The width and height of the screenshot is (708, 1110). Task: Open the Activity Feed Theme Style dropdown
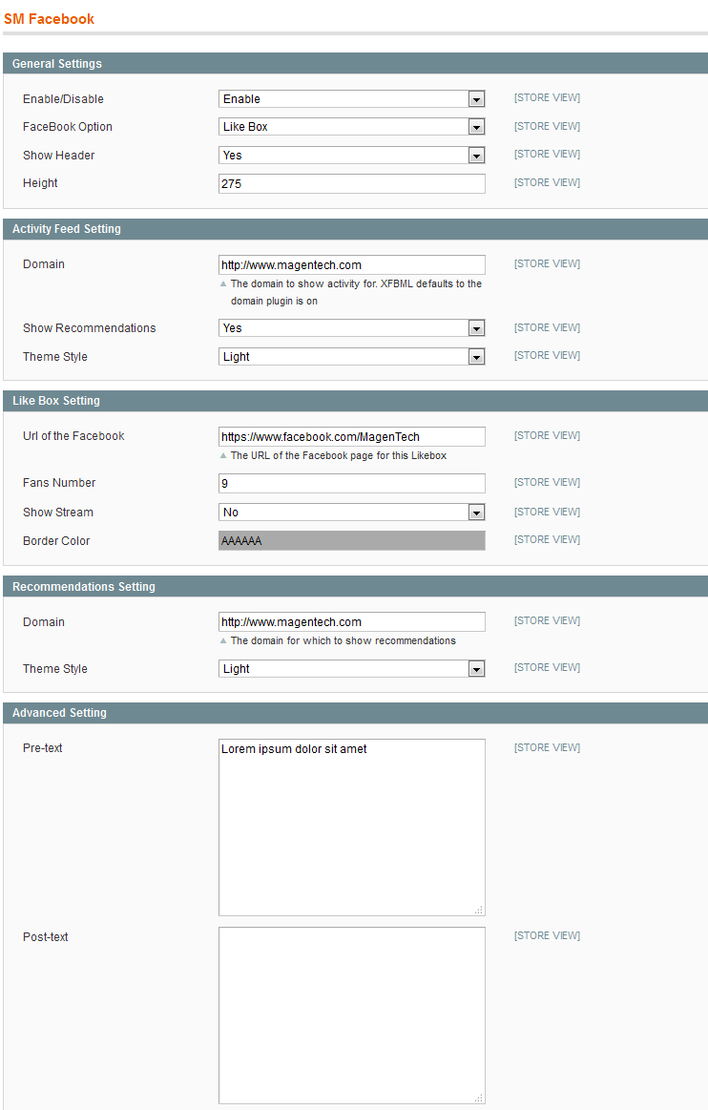pyautogui.click(x=352, y=357)
